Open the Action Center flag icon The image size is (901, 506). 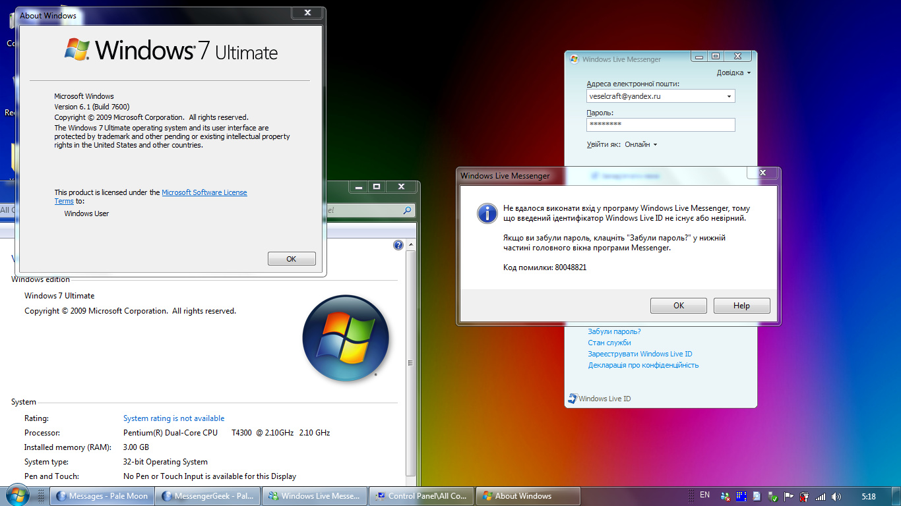pyautogui.click(x=788, y=496)
